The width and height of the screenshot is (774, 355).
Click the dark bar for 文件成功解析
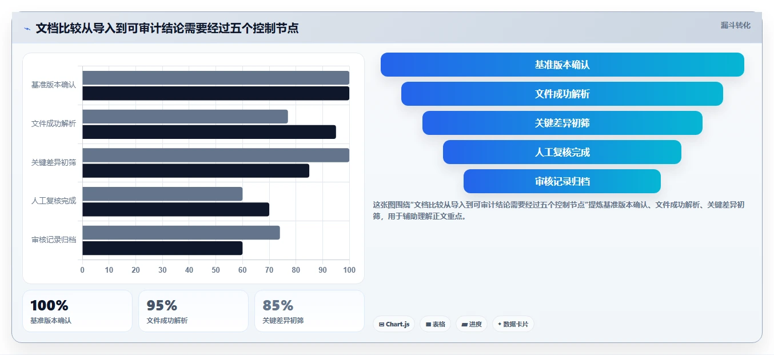click(209, 132)
